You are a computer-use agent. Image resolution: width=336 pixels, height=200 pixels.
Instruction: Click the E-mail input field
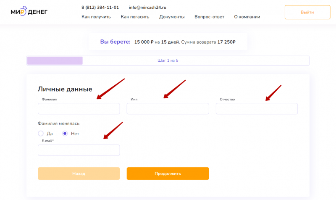[x=79, y=150]
